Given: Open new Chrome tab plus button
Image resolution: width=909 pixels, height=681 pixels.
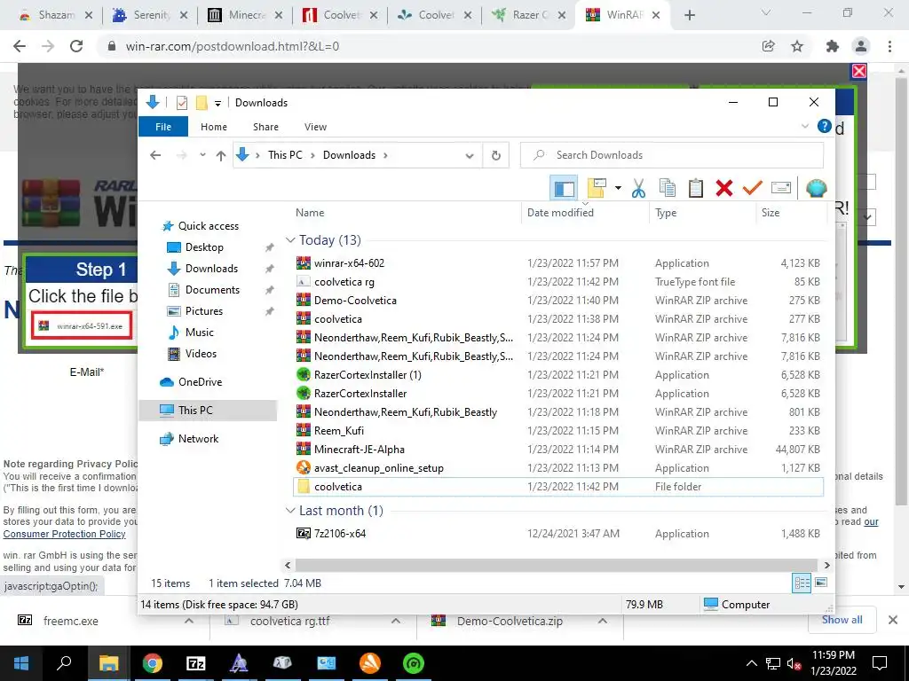Looking at the screenshot, I should (x=689, y=15).
